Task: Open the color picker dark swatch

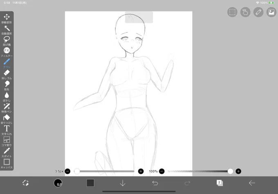Action: click(90, 183)
